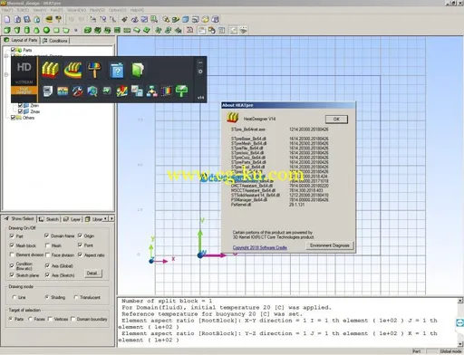The width and height of the screenshot is (464, 355).
Task: Minimize the launcher bar with dash button
Action: [200, 62]
